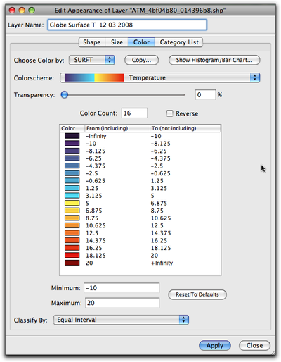Click the swatch for from 1.25 row
This screenshot has height=362, width=281.
72,188
